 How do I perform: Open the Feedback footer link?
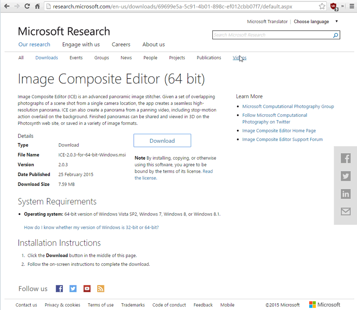coord(203,305)
